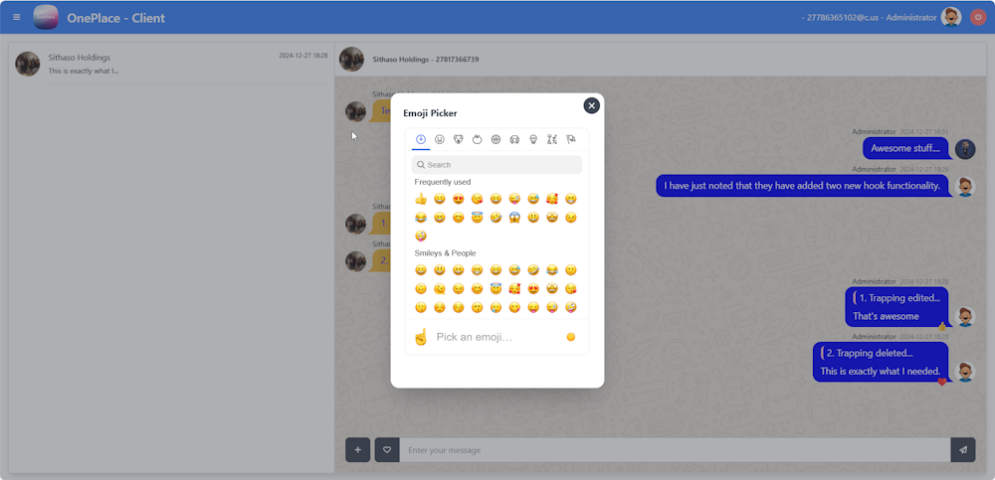The width and height of the screenshot is (995, 480).
Task: Pick the upside-down face emoji
Action: coord(421,288)
